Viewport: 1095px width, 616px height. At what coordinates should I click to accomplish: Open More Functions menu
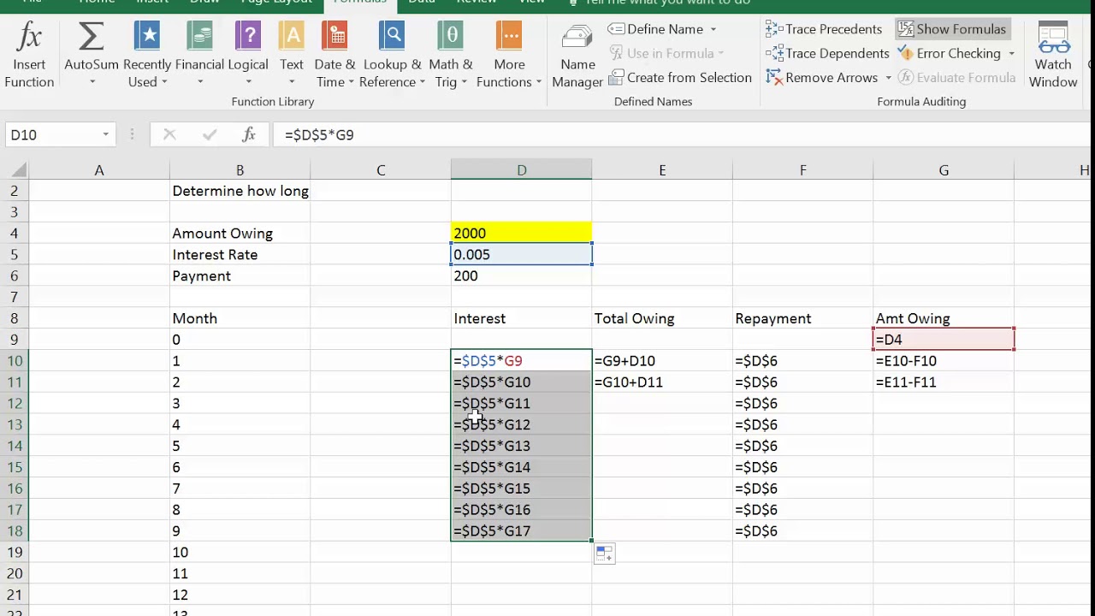(x=509, y=56)
